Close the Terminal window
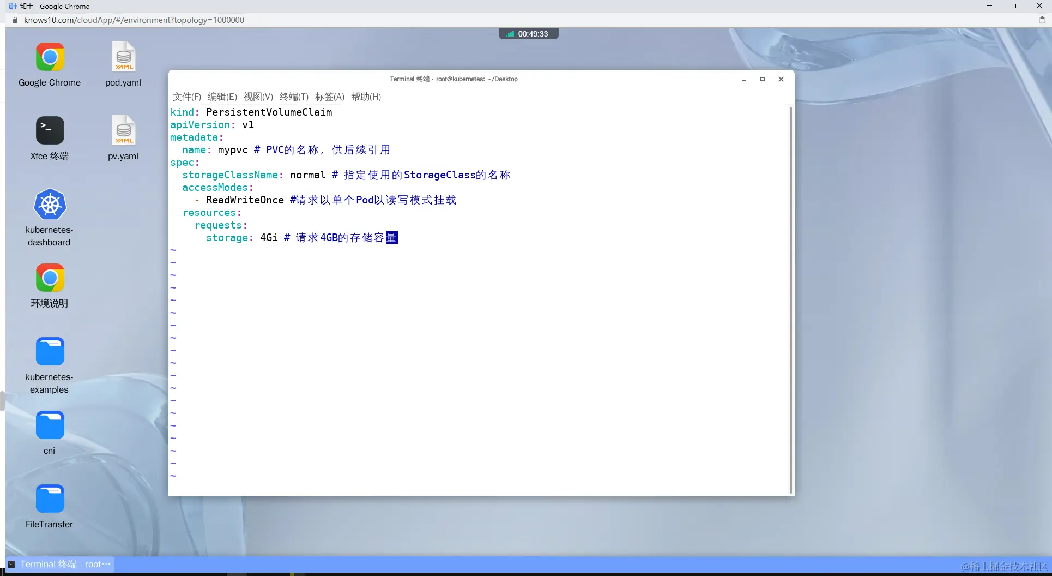This screenshot has height=576, width=1052. pyautogui.click(x=781, y=80)
